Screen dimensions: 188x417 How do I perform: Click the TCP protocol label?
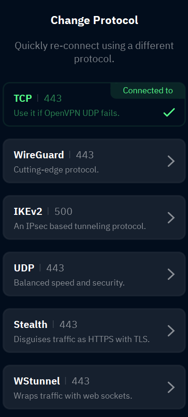[x=23, y=98]
